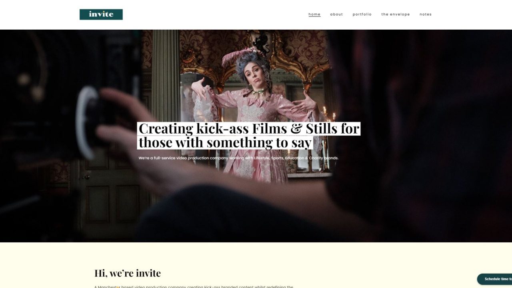This screenshot has height=288, width=512.
Task: Click headline line 'those with something to say'
Action: click(225, 142)
